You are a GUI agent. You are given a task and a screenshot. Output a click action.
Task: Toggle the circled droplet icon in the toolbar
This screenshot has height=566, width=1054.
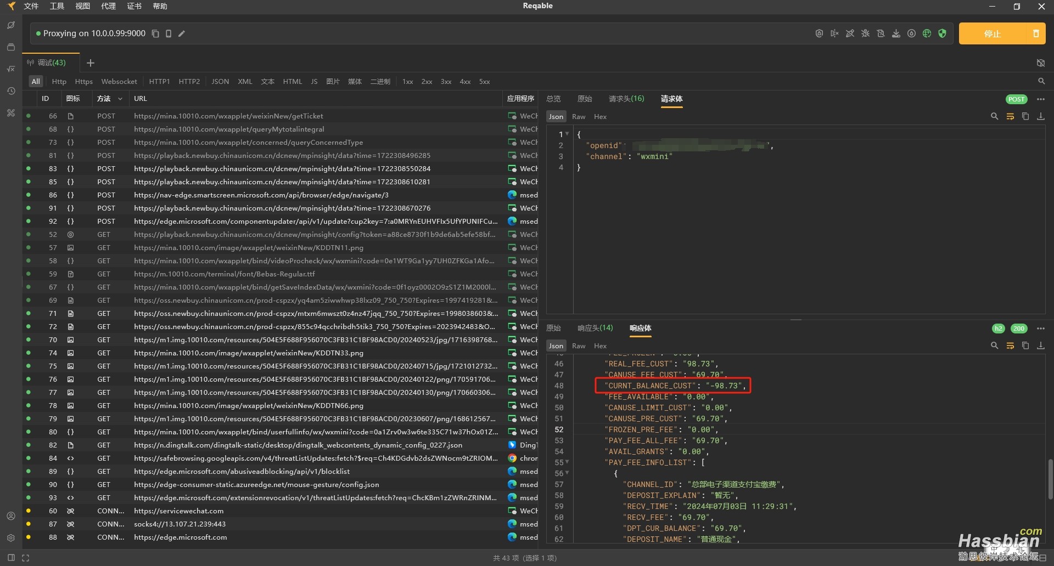coord(911,33)
